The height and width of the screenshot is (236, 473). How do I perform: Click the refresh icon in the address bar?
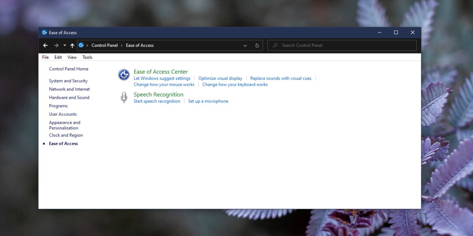(257, 45)
